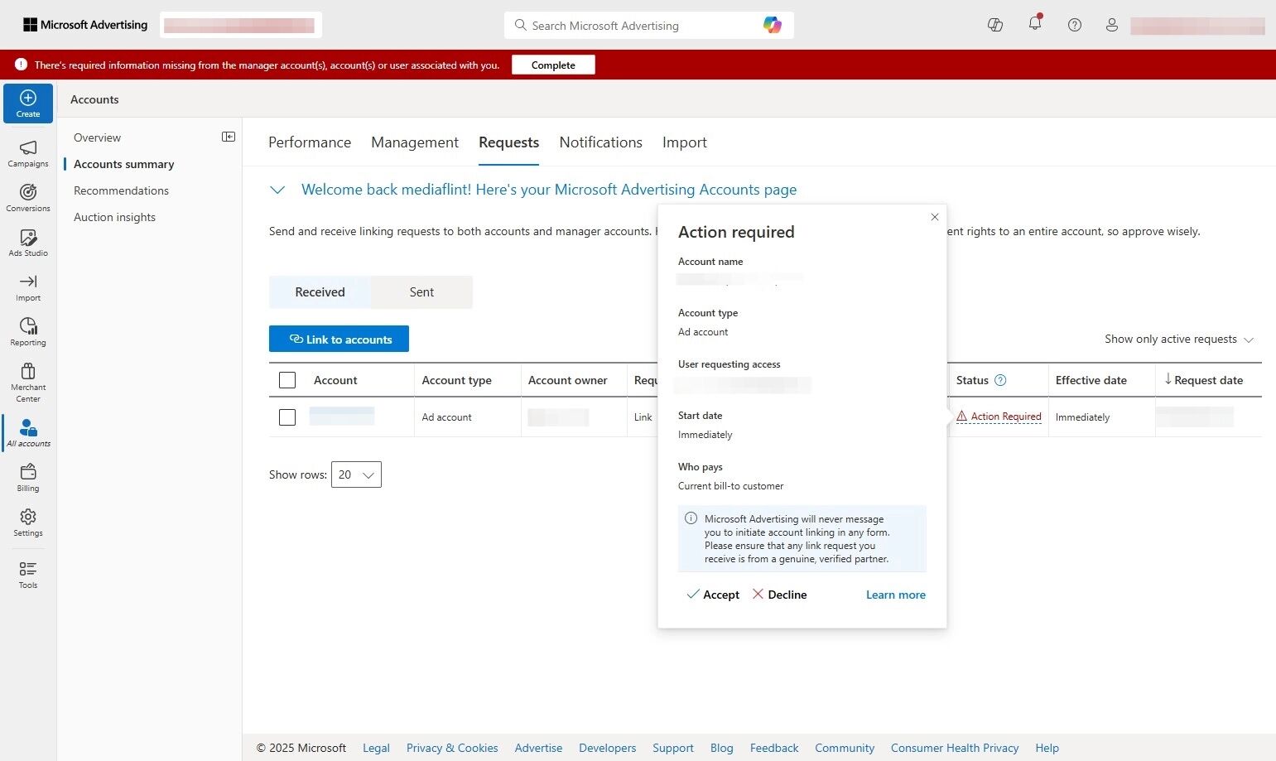
Task: Open notifications bell icon
Action: (1035, 24)
